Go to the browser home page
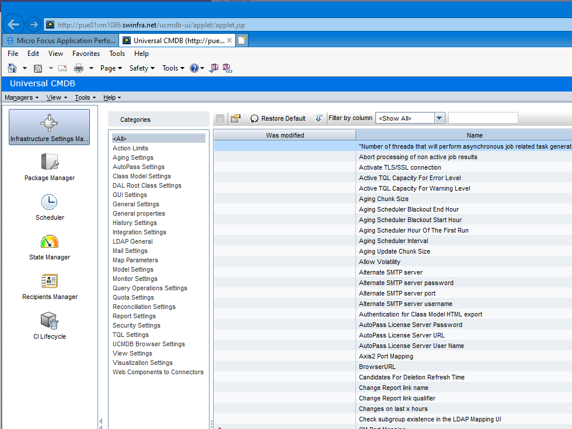The image size is (572, 429). click(x=11, y=68)
